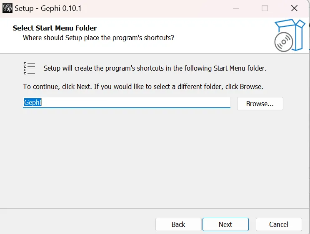
Task: Click the disc in the setup icon
Action: click(x=284, y=42)
